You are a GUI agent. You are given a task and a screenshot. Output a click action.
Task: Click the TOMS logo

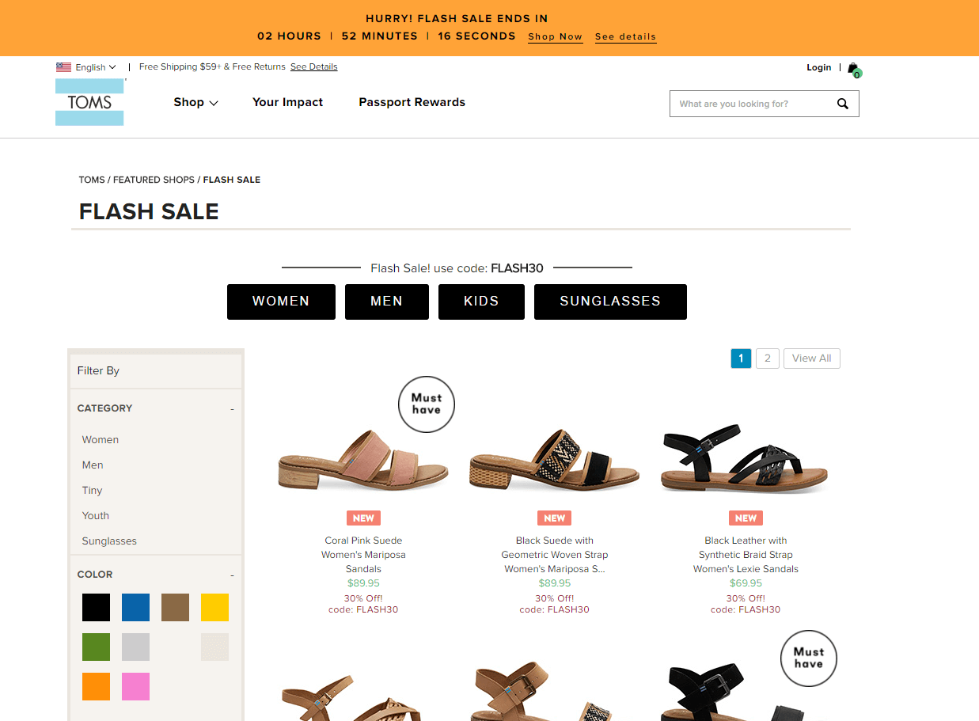[x=89, y=102]
